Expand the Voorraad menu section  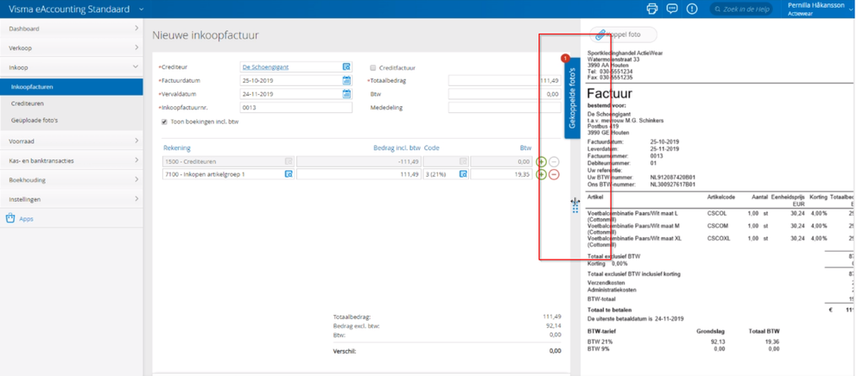tap(72, 141)
